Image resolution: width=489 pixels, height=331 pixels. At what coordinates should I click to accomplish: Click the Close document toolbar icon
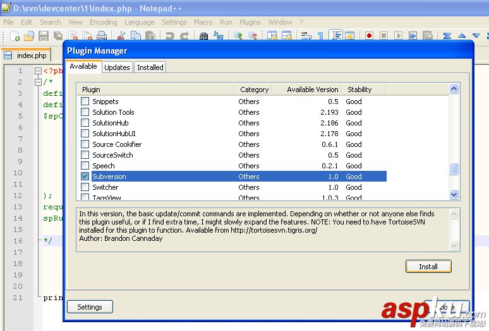coord(73,36)
